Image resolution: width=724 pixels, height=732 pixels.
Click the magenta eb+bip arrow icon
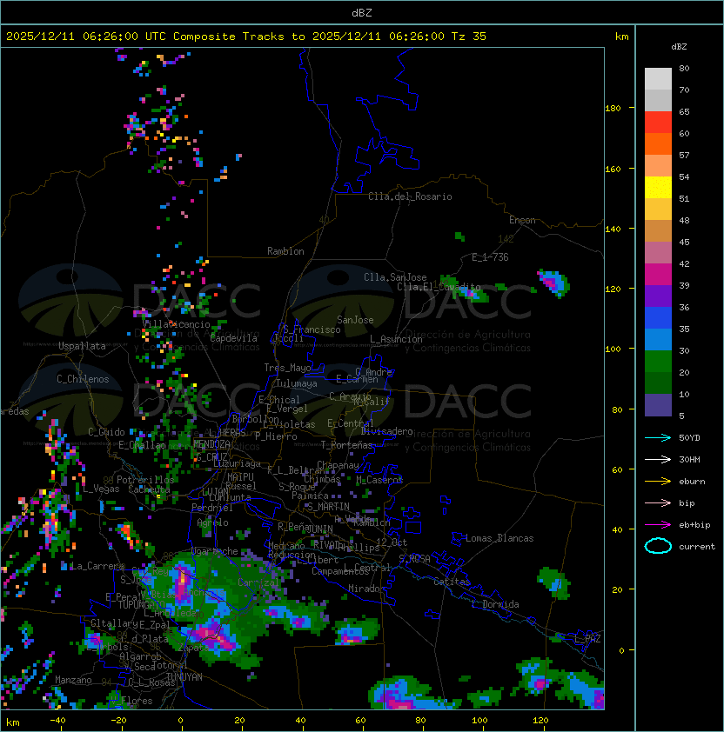coord(658,525)
